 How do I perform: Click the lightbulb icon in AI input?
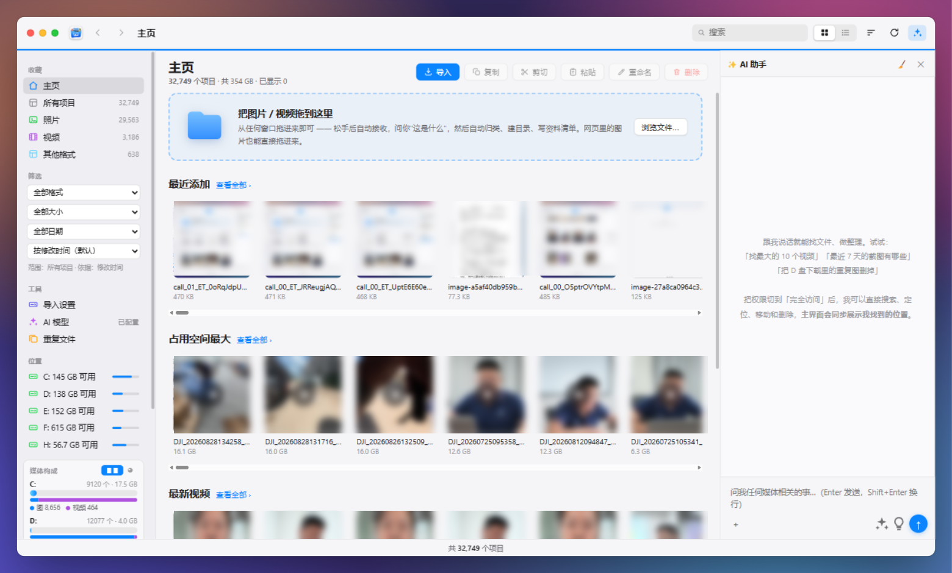(899, 524)
